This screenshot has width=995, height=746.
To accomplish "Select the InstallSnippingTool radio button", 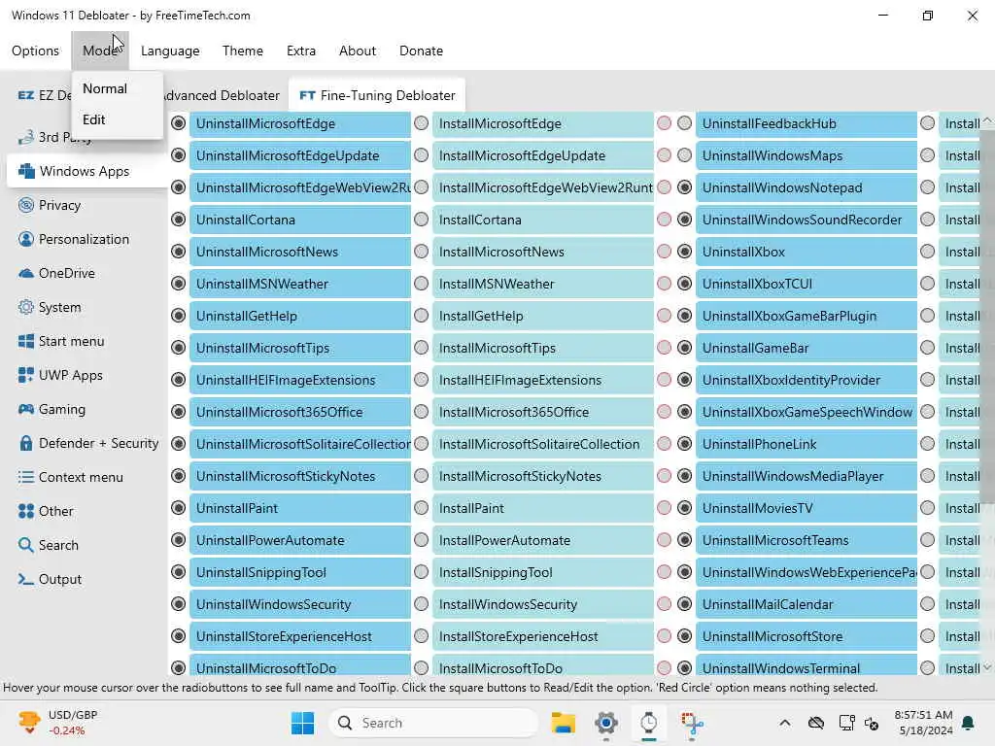I will tap(422, 572).
